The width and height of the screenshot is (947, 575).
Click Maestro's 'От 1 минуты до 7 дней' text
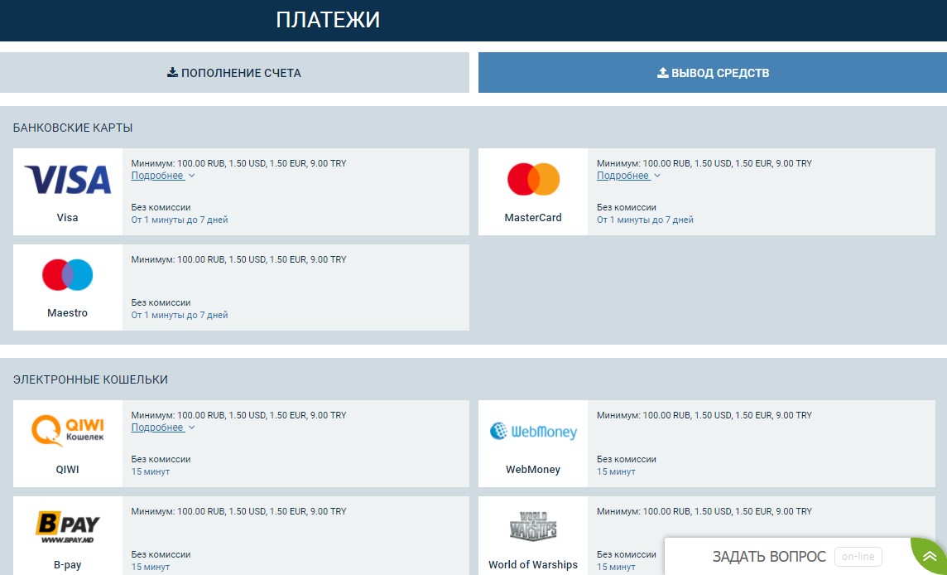tap(180, 315)
